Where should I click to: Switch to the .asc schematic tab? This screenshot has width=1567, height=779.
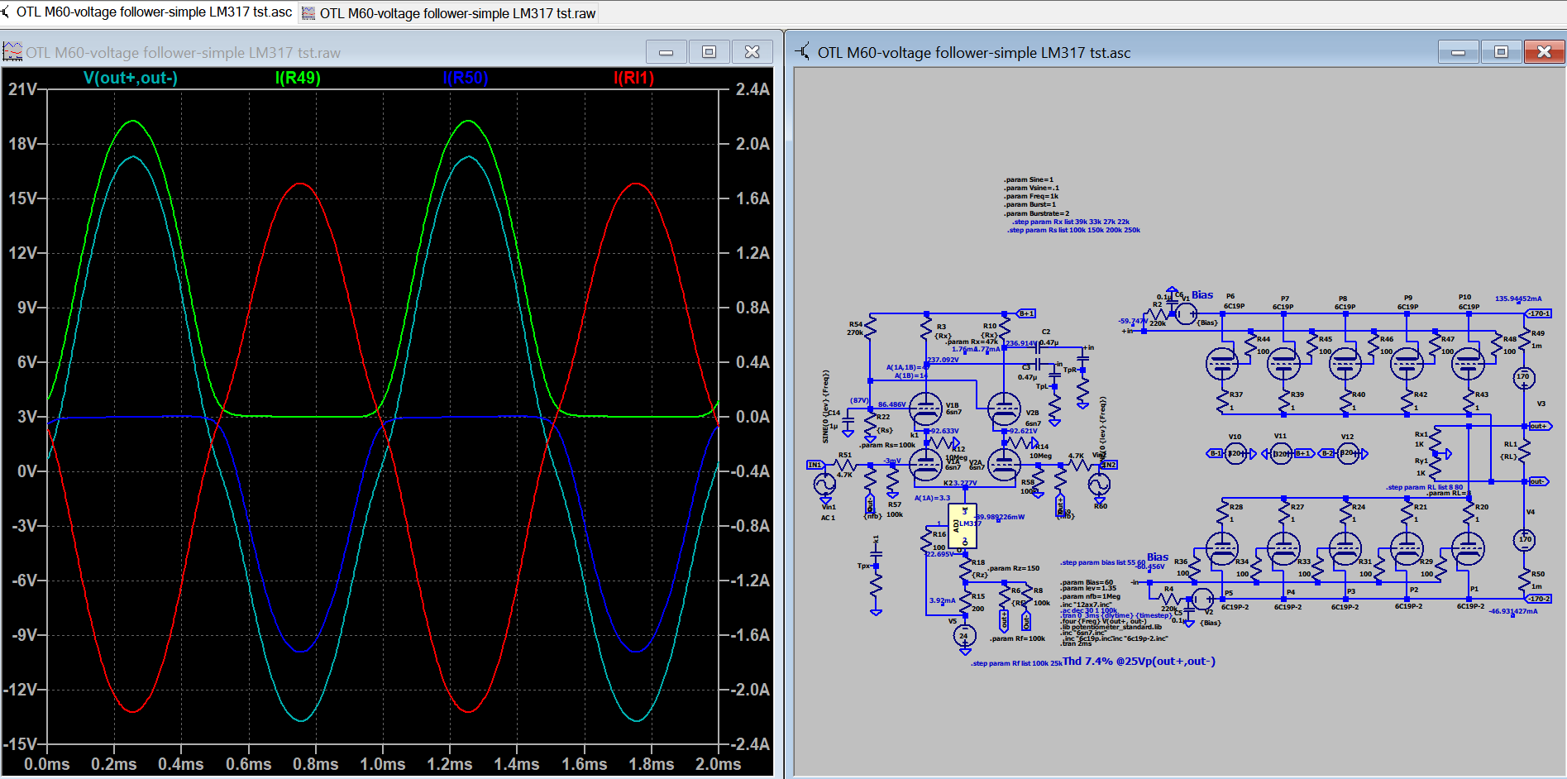[148, 12]
